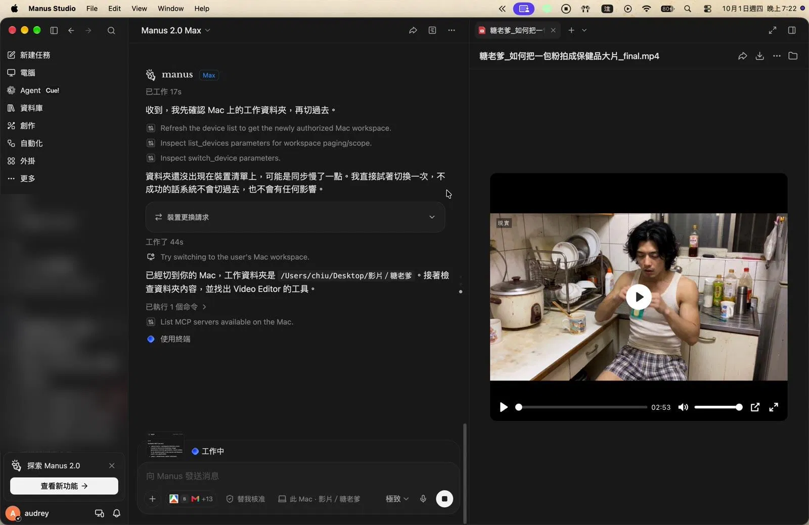Image resolution: width=809 pixels, height=525 pixels.
Task: Open the tab list chevron dropdown
Action: pos(585,30)
